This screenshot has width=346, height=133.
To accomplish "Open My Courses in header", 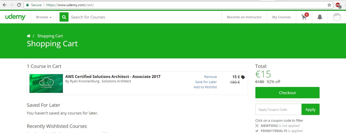I will [x=282, y=17].
